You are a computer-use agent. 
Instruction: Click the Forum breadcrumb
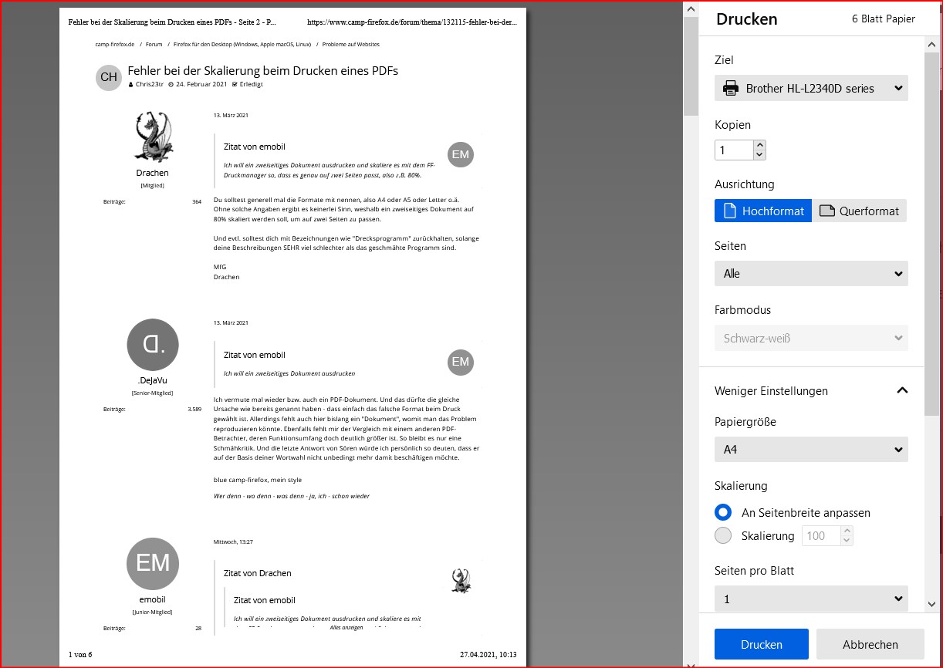pos(154,45)
